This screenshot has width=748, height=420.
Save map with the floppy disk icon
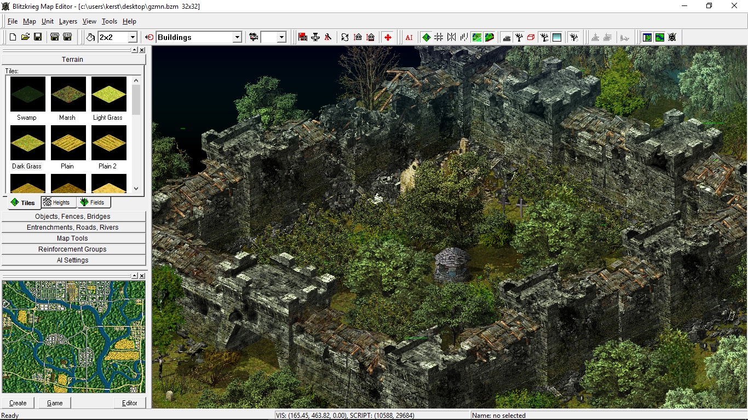[x=38, y=37]
